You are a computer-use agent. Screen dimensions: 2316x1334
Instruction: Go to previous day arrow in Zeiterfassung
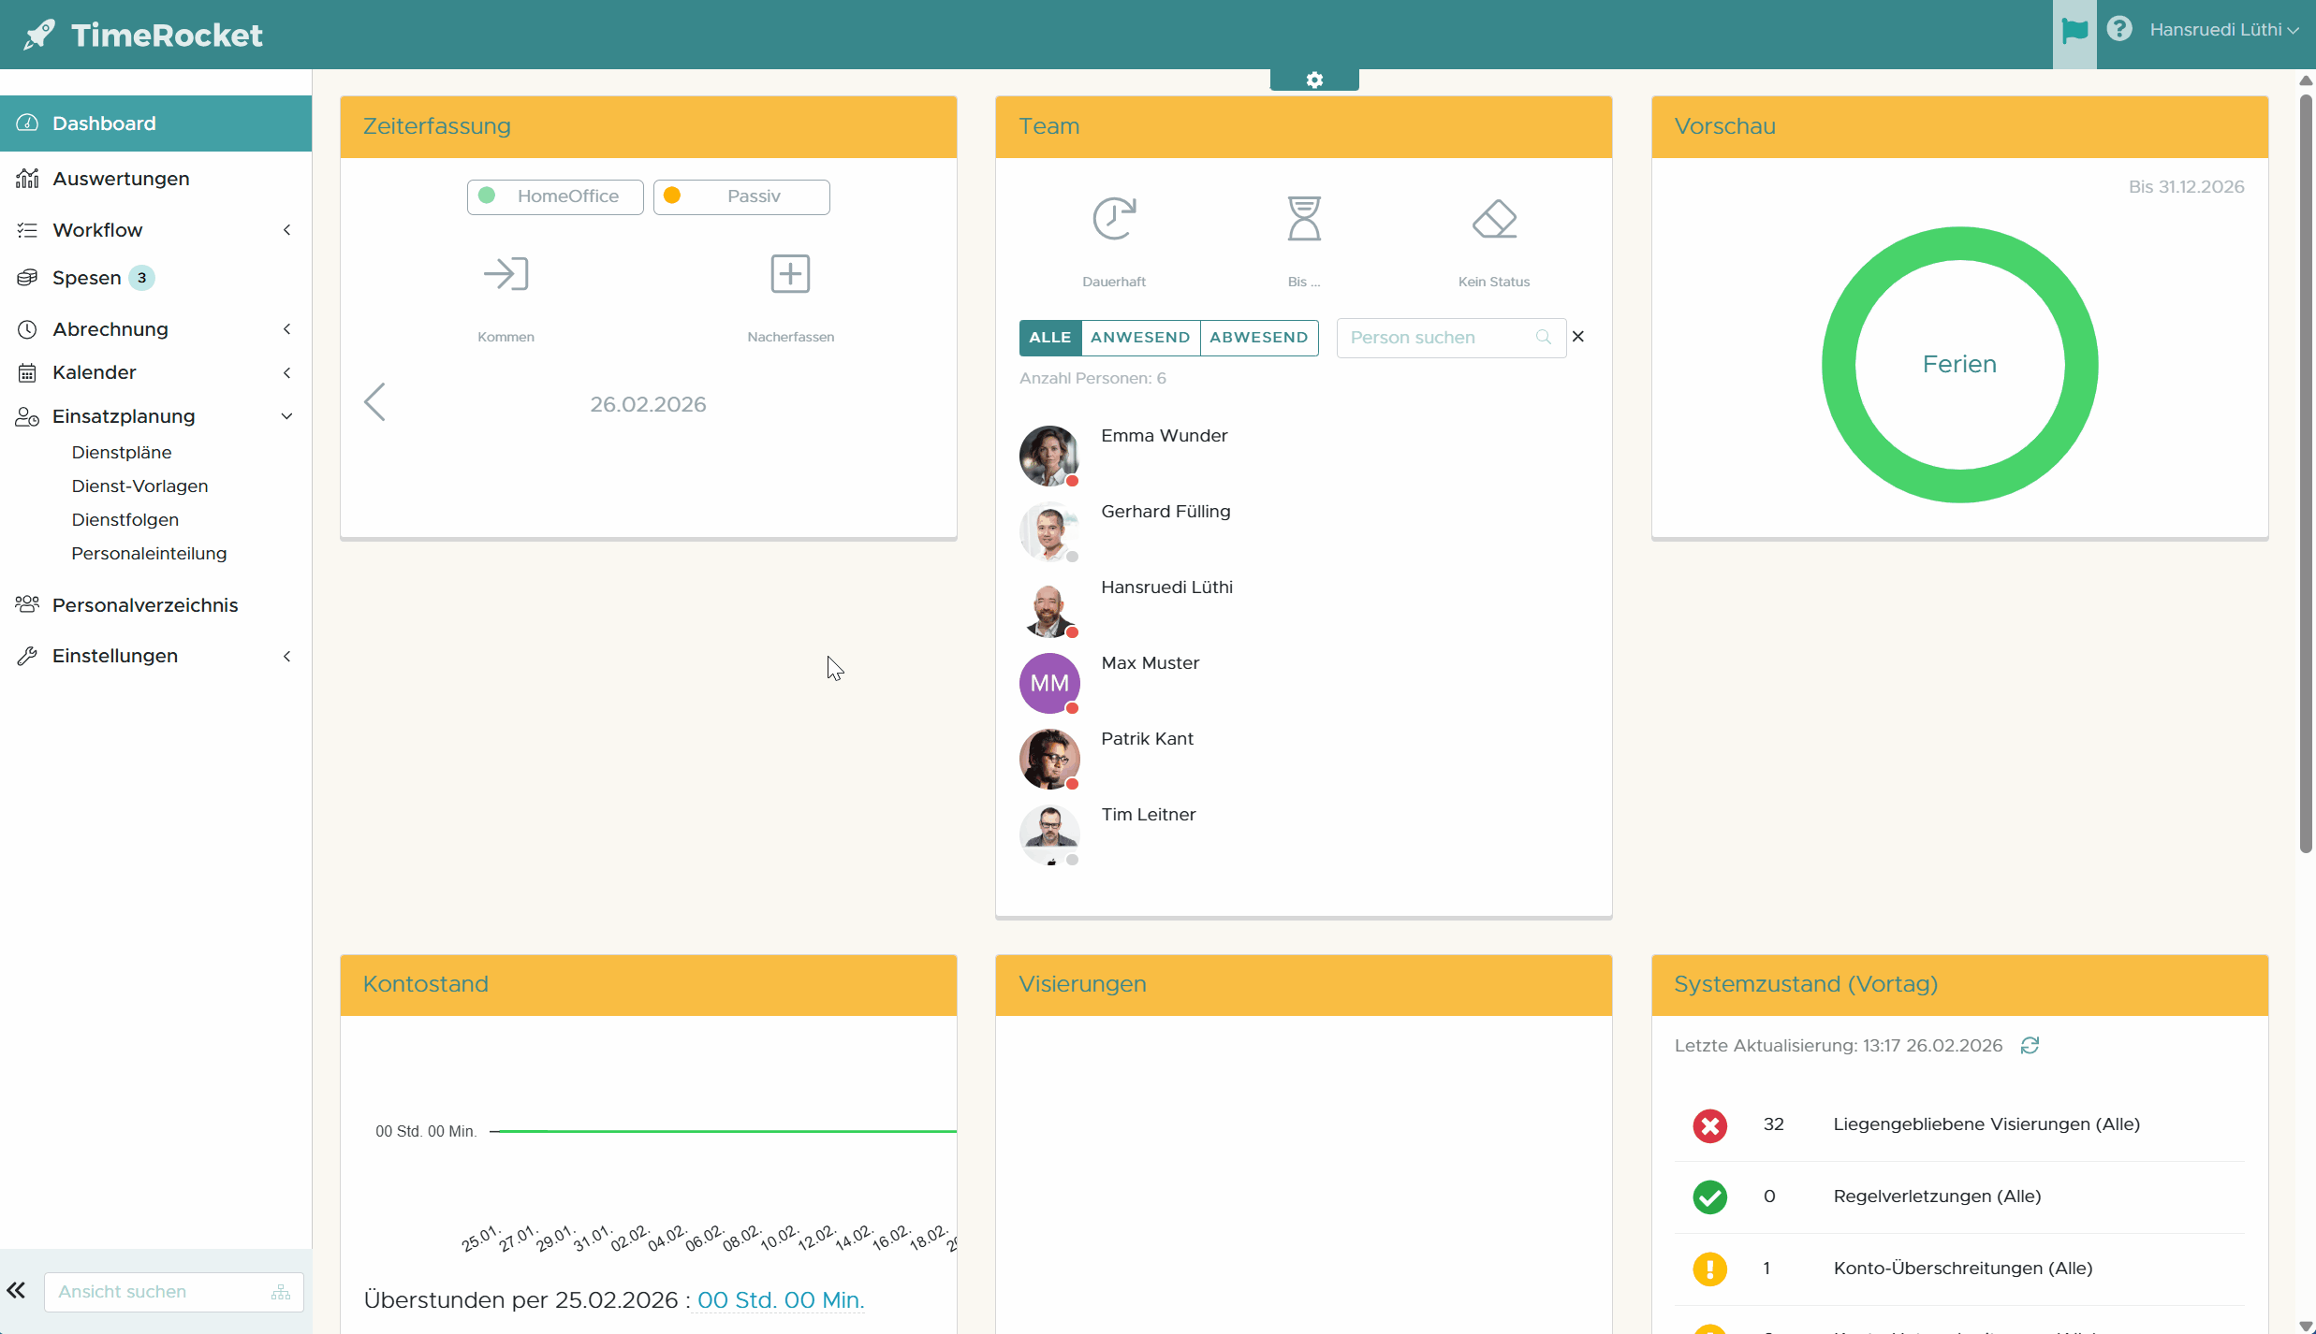coord(374,402)
